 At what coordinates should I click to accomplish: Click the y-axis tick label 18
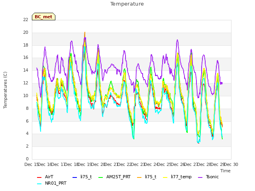point(25,45)
